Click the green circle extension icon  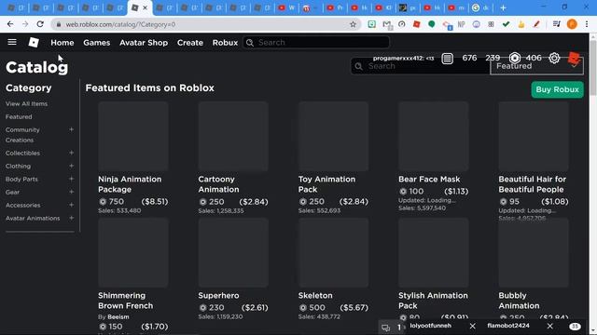(x=431, y=24)
